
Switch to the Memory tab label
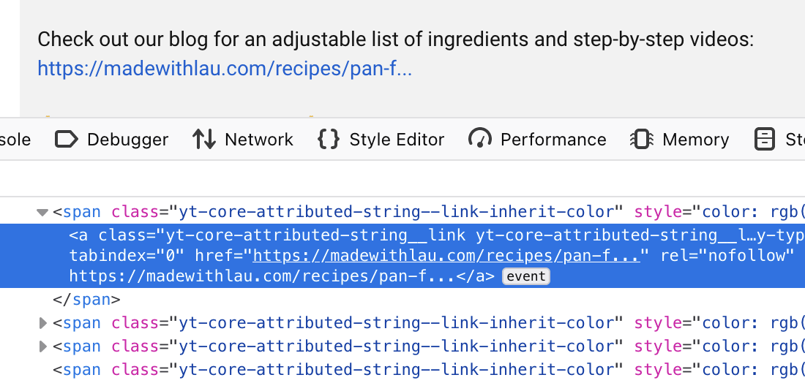coord(695,140)
